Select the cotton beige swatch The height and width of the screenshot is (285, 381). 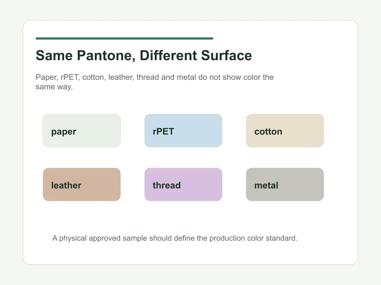click(285, 130)
